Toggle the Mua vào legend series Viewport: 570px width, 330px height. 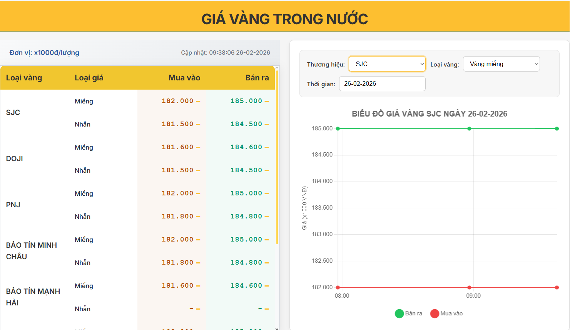point(446,313)
